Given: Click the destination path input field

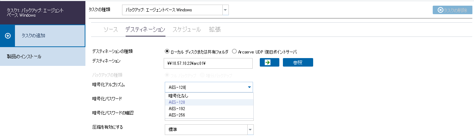Looking at the screenshot, I should (208, 63).
